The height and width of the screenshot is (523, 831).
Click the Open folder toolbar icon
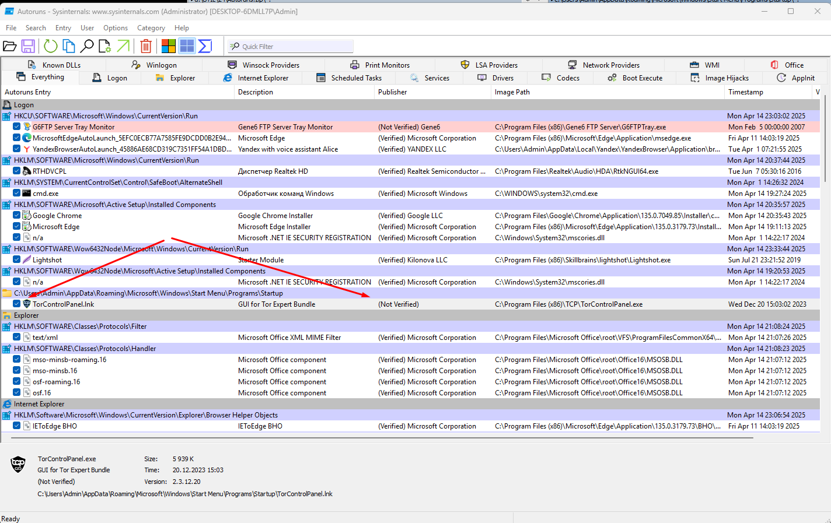click(x=10, y=46)
